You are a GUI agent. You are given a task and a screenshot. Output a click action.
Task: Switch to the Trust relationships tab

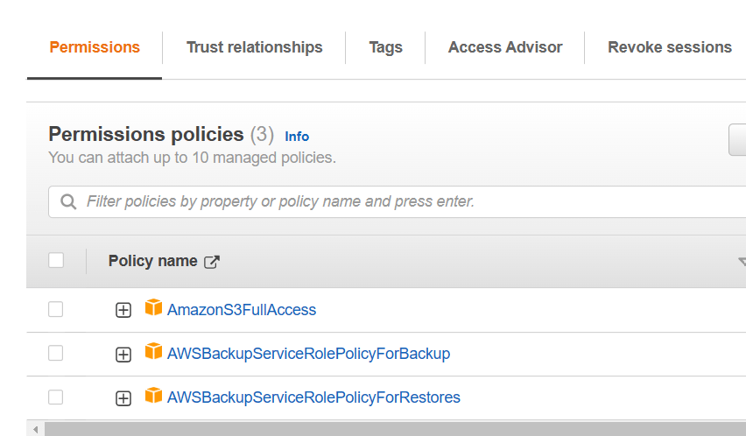click(254, 47)
